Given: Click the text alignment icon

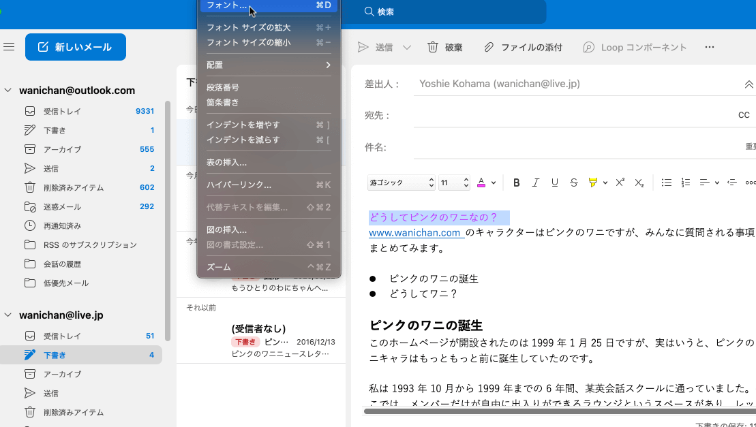Looking at the screenshot, I should [x=704, y=183].
